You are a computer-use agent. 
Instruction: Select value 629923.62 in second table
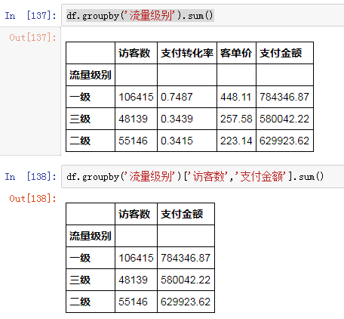click(186, 302)
